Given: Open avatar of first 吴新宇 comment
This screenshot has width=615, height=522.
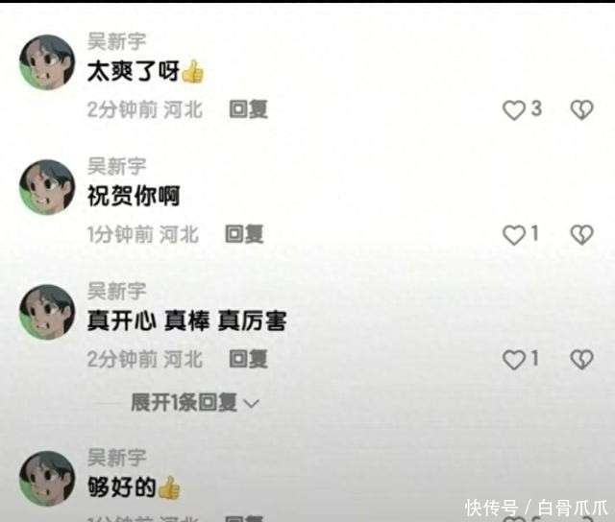Looking at the screenshot, I should (47, 62).
